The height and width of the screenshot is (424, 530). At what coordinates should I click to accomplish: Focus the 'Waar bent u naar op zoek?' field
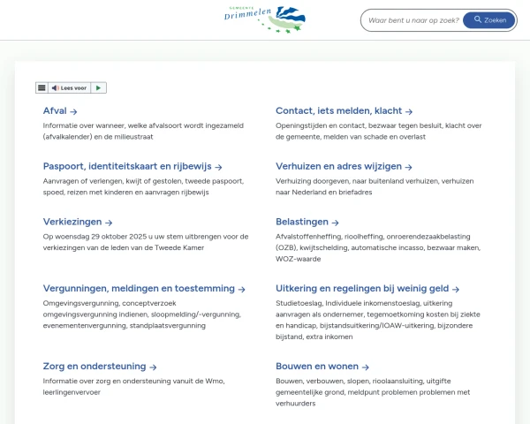pyautogui.click(x=412, y=19)
